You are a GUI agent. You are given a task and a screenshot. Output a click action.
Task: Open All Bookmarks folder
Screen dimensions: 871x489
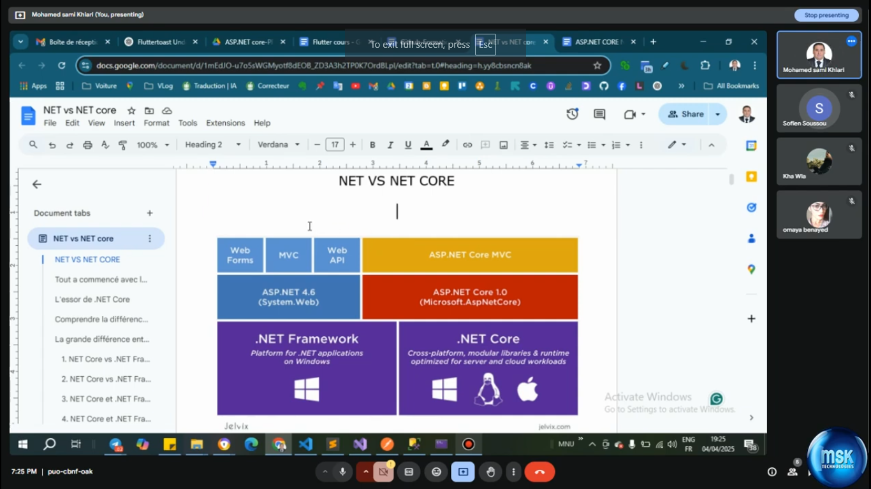coord(731,86)
